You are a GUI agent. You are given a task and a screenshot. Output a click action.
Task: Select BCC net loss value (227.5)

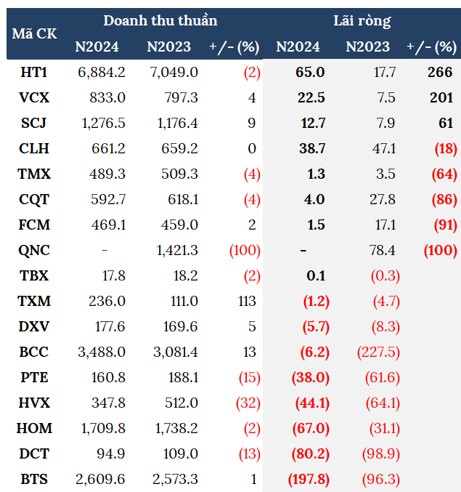click(378, 352)
